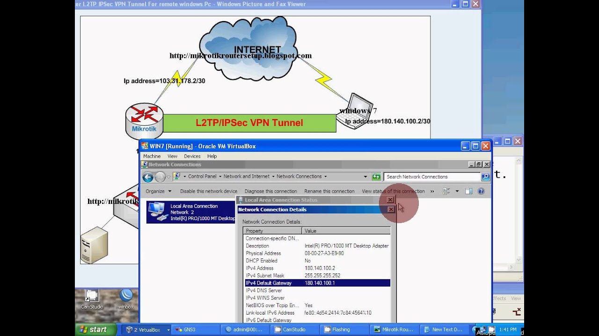The height and width of the screenshot is (336, 599).
Task: Click Rename this connection
Action: [x=329, y=191]
